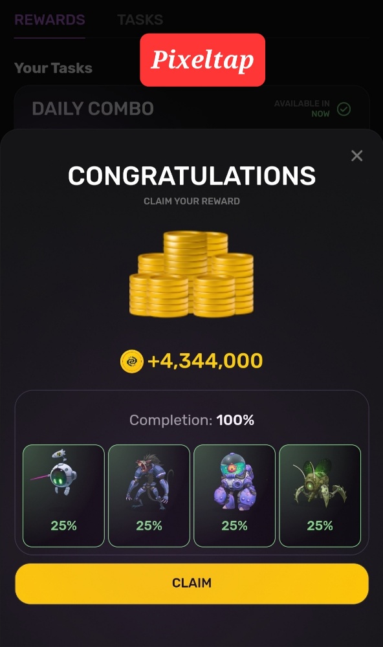Tap the Completion: 100% label
Screen dimensions: 383x647
191,420
